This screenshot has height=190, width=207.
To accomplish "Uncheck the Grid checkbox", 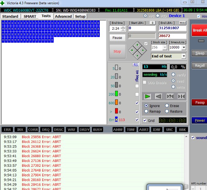I will (145, 121).
